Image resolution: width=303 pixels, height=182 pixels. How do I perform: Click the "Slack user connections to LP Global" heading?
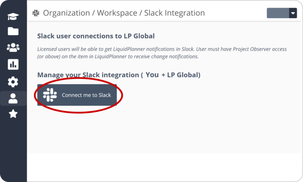point(96,36)
